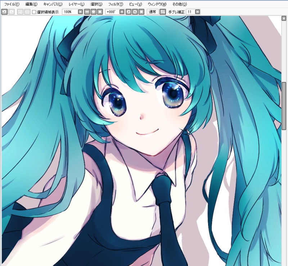Open the rotation angle dropdown
This screenshot has width=288, height=266.
coord(122,12)
